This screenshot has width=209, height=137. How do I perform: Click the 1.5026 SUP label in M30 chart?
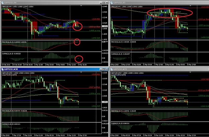coord(96,106)
